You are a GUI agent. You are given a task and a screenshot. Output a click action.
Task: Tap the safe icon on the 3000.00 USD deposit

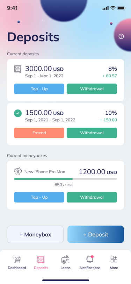[18, 69]
